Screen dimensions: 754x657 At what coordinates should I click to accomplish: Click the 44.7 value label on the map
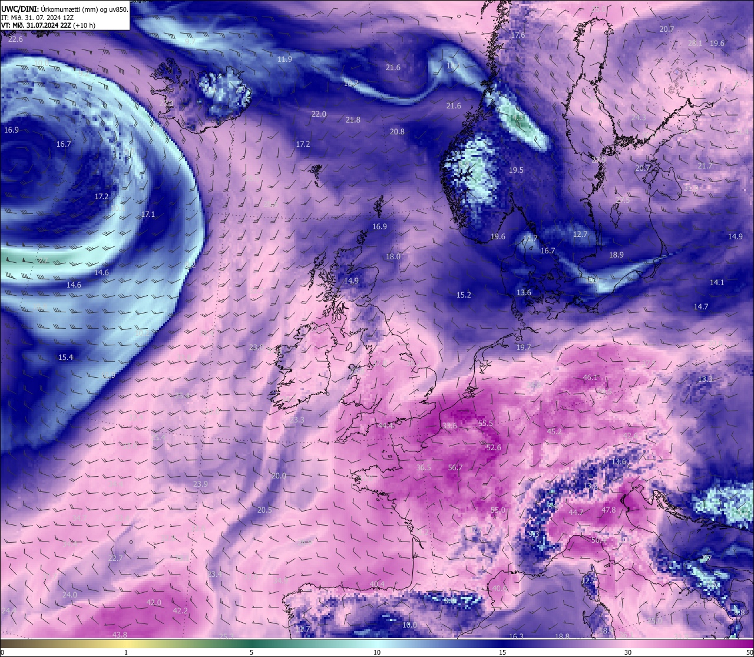click(576, 513)
